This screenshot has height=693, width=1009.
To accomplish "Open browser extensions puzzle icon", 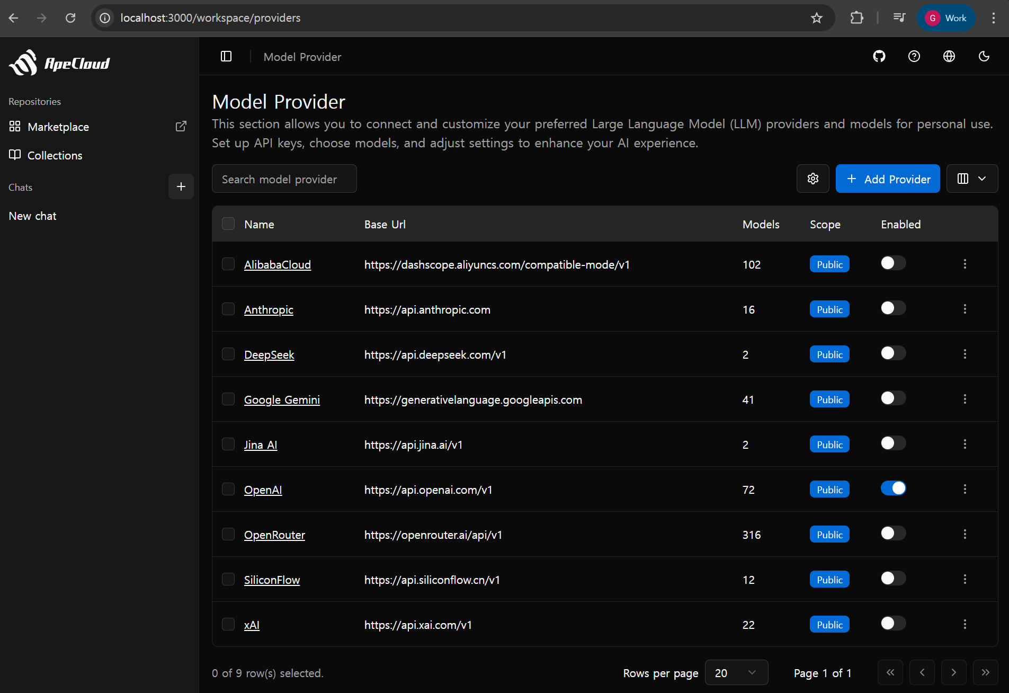I will 856,18.
